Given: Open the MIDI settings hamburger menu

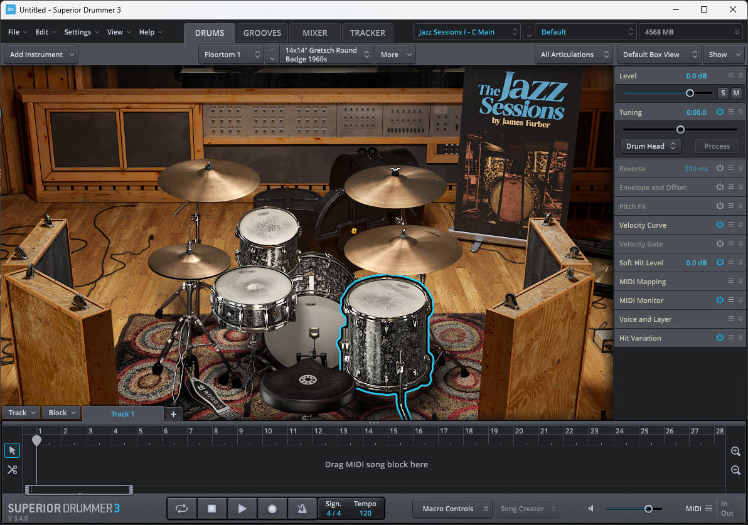Looking at the screenshot, I should point(709,509).
